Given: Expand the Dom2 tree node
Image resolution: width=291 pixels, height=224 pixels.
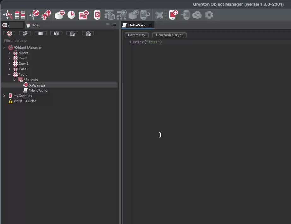Looking at the screenshot, I should click(x=9, y=64).
